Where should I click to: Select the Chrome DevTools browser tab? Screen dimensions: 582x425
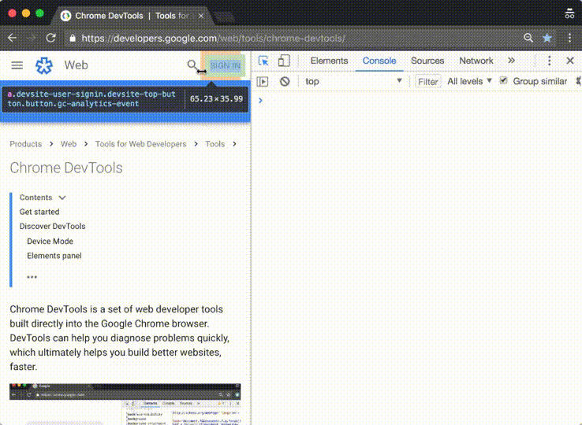click(x=132, y=16)
